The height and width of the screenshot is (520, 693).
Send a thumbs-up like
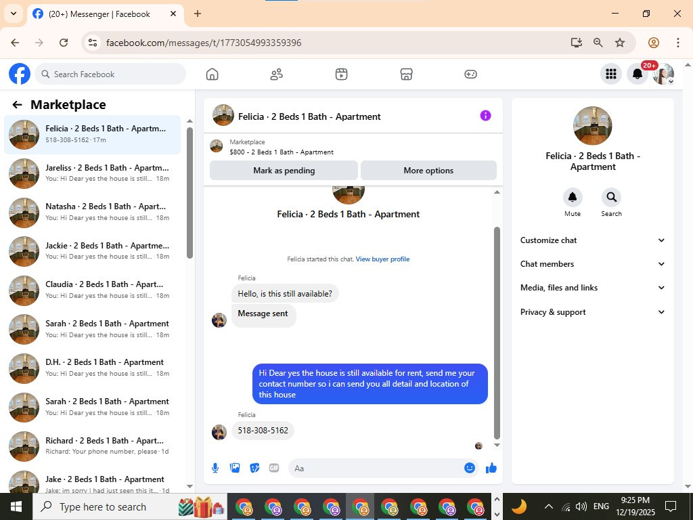pyautogui.click(x=491, y=468)
